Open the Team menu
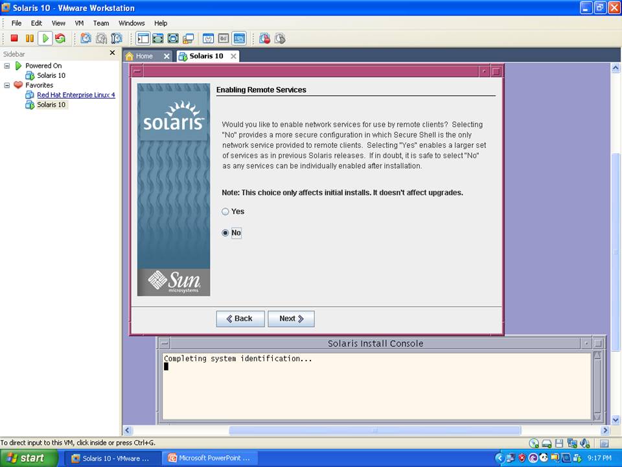Image resolution: width=622 pixels, height=467 pixels. click(101, 23)
